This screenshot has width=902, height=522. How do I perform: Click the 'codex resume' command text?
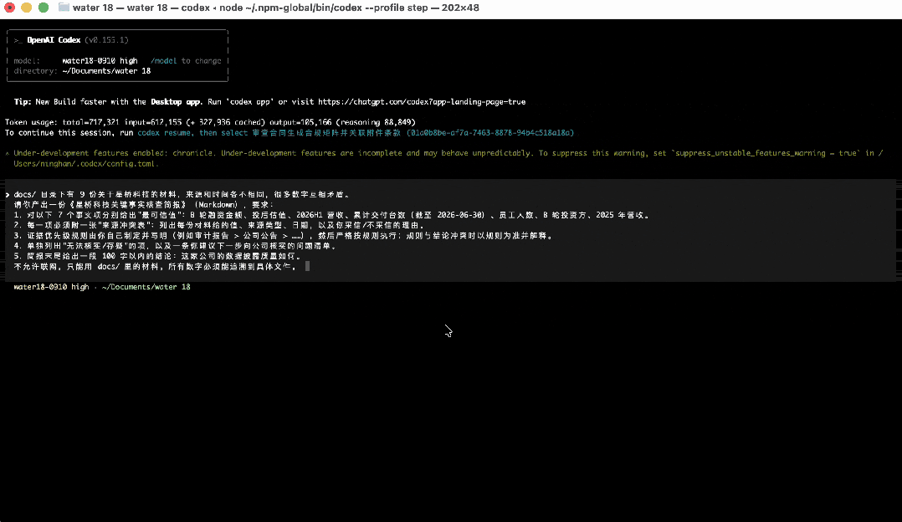164,133
